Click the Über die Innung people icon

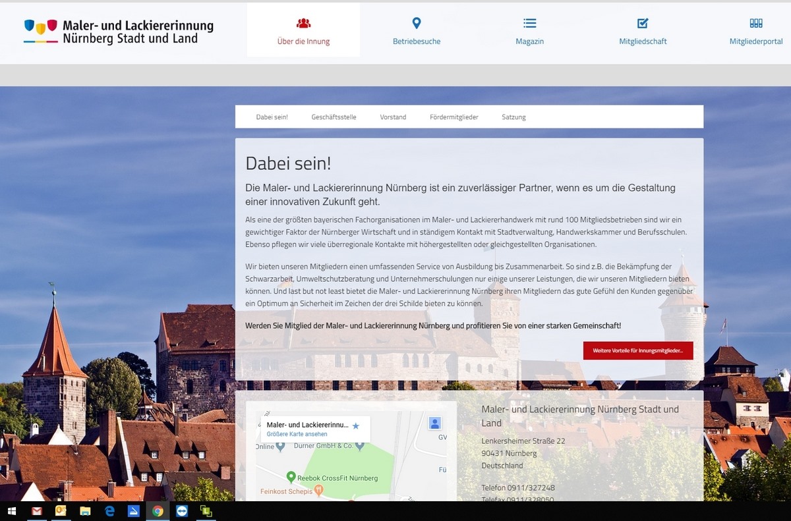(303, 23)
